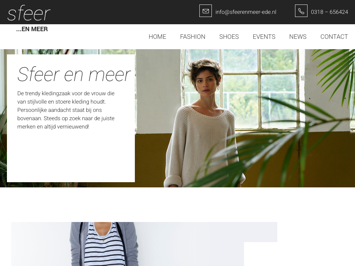This screenshot has width=355, height=266.
Task: Call the 0318 – 656424 phone number
Action: coord(329,12)
